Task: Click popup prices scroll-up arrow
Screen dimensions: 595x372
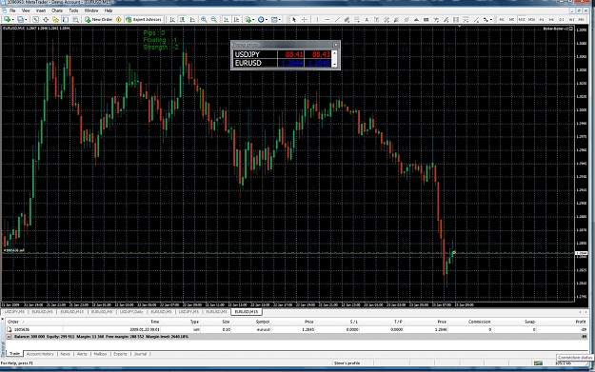Action: pyautogui.click(x=335, y=53)
